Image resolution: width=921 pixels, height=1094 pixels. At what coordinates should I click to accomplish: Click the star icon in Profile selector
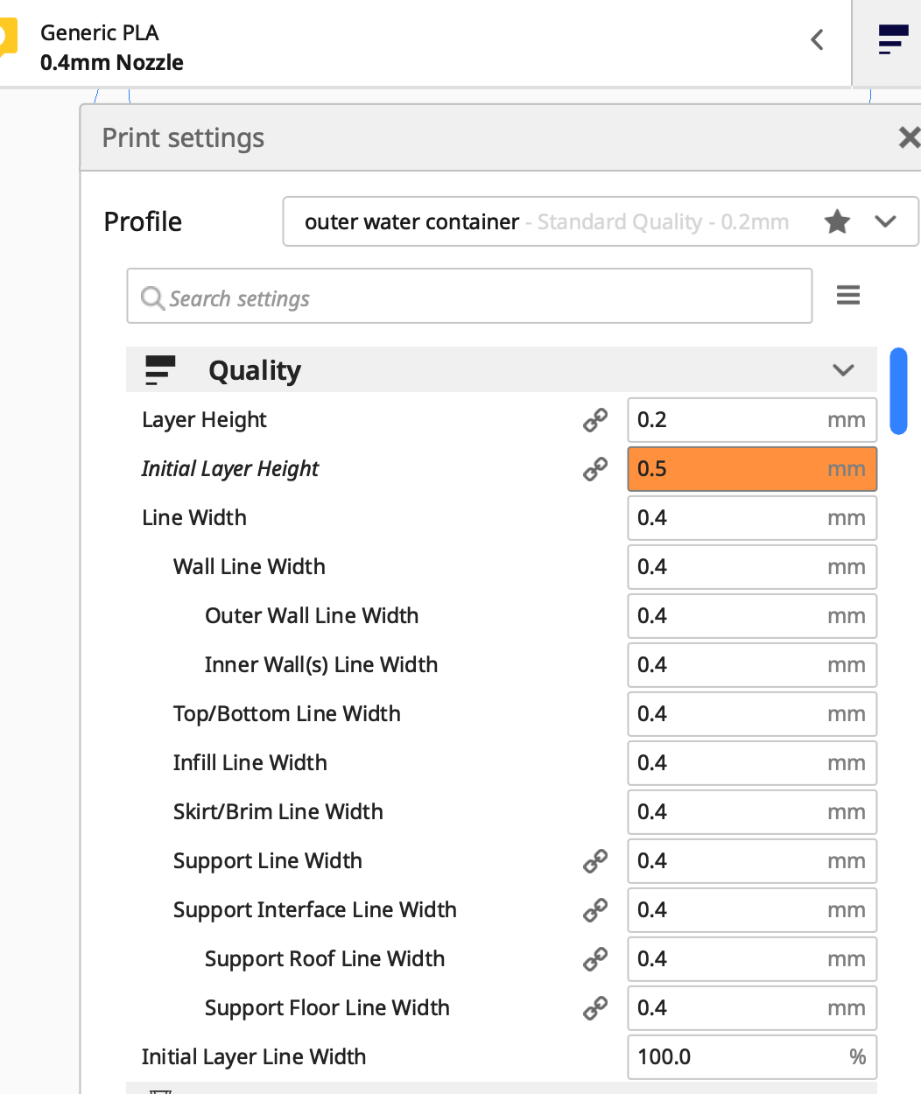click(837, 221)
